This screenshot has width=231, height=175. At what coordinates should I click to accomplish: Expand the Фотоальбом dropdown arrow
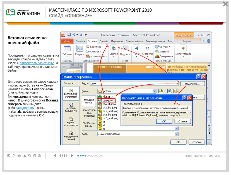tap(106, 56)
